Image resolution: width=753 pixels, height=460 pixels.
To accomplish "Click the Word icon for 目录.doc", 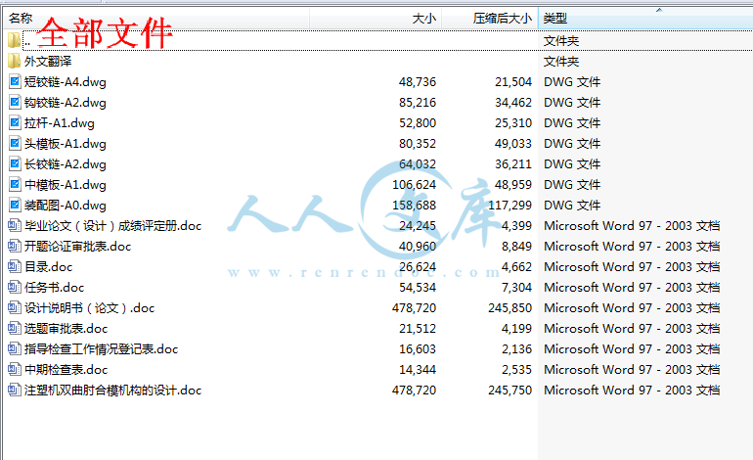I will (x=15, y=267).
